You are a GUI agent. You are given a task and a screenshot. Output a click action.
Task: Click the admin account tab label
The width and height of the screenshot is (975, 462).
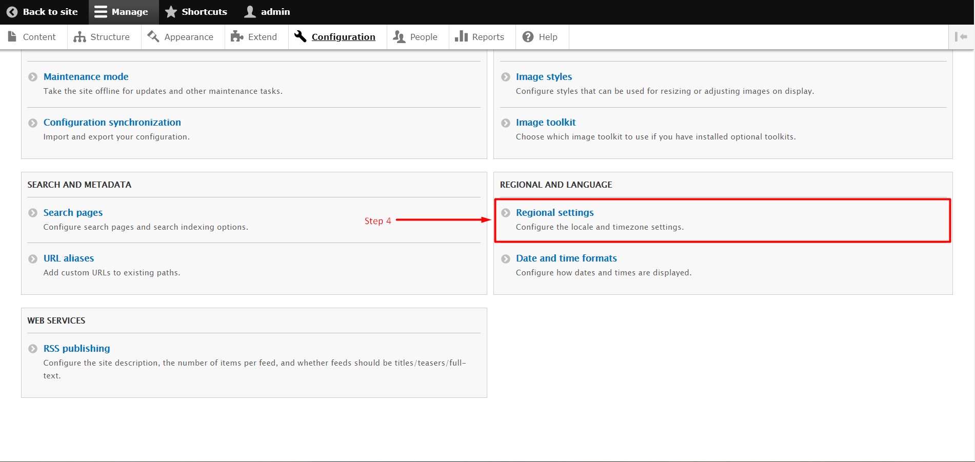[275, 12]
